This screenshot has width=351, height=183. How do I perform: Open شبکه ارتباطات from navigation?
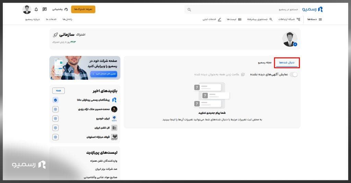coord(289,19)
